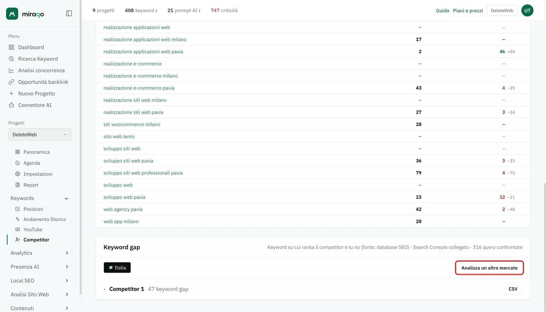The width and height of the screenshot is (546, 312).
Task: Click the info icon next to prompt AI
Action: [x=199, y=11]
